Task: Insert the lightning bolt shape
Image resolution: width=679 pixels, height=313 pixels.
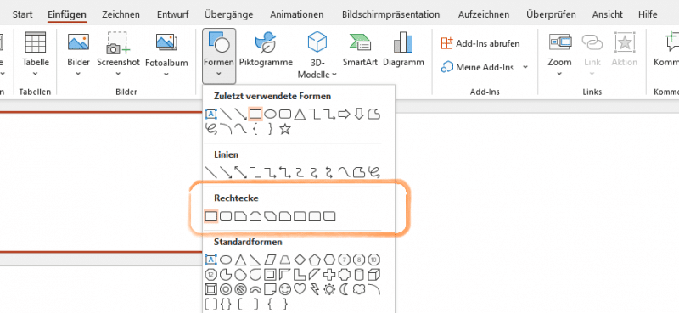Action: [315, 288]
